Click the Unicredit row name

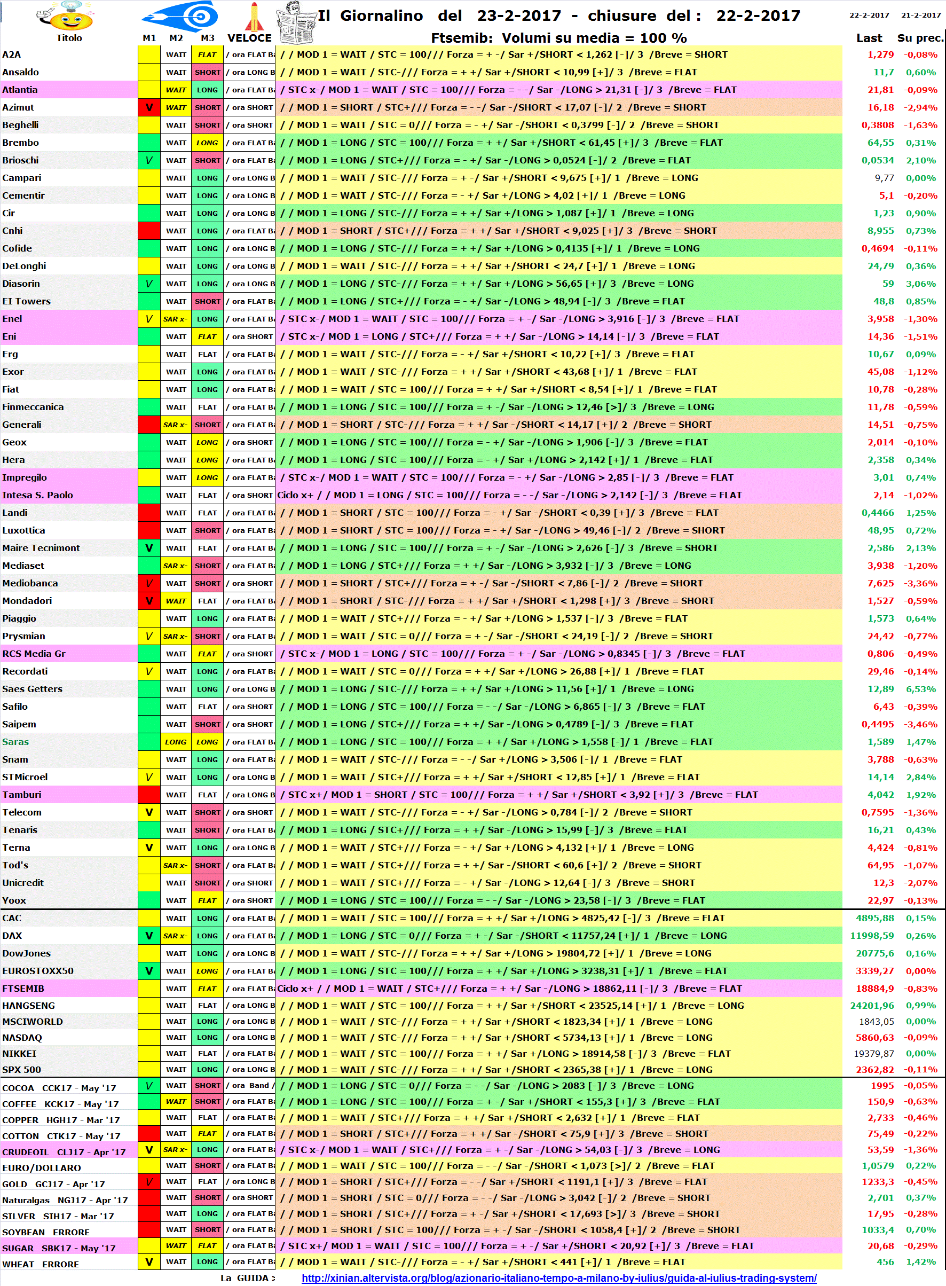tap(23, 883)
